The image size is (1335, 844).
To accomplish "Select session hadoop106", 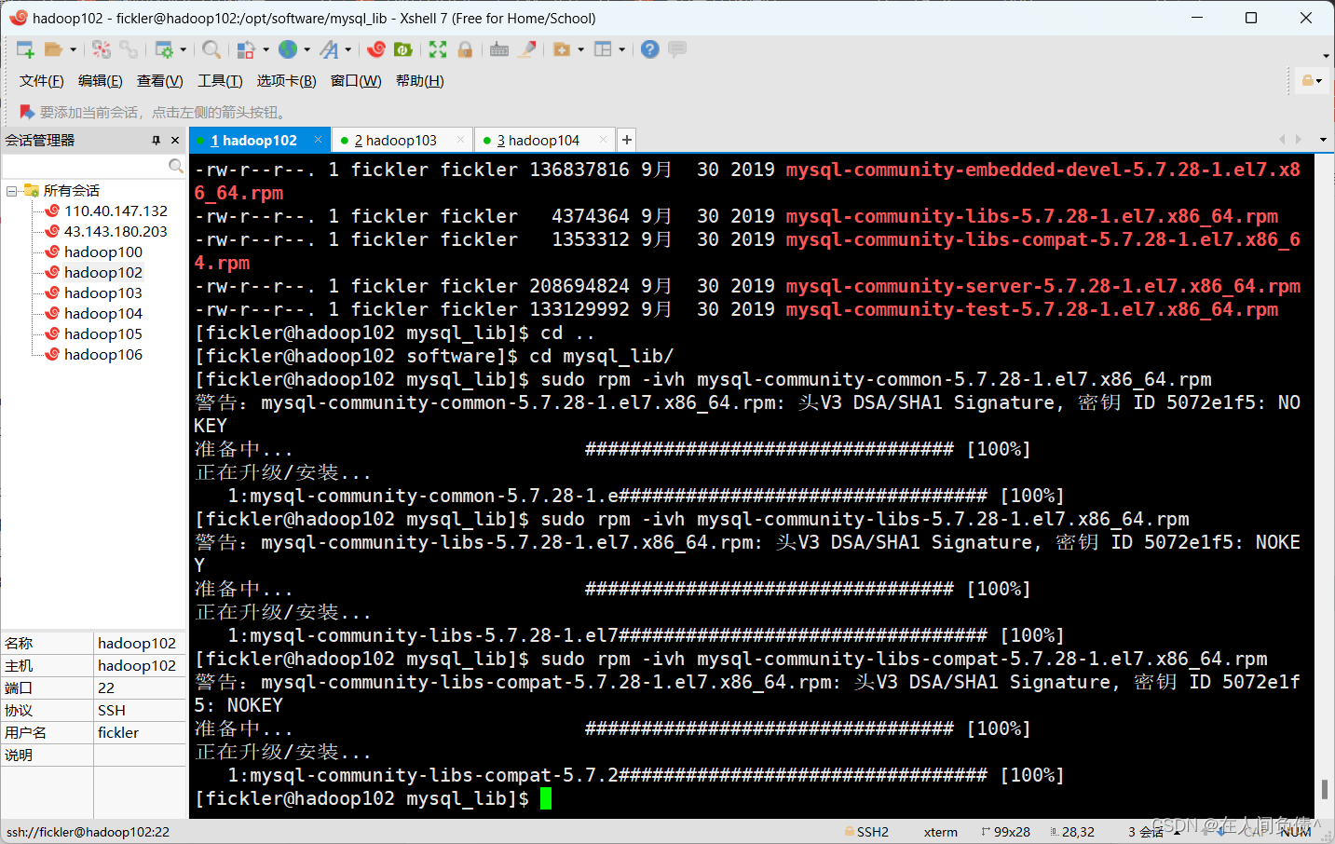I will [x=103, y=355].
